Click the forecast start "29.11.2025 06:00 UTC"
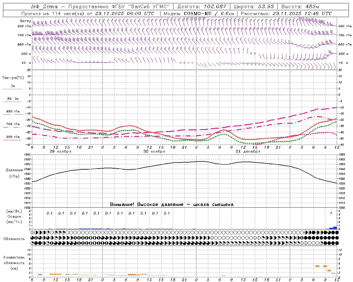The image size is (353, 282). [124, 13]
